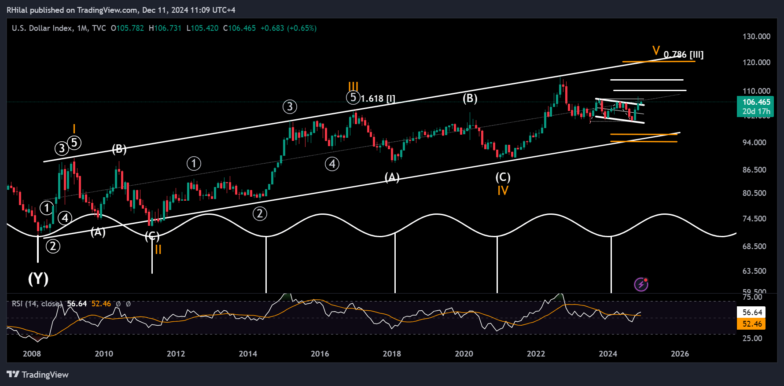Click the 2026 label on time axis
Viewport: 784px width, 386px height.
[680, 354]
